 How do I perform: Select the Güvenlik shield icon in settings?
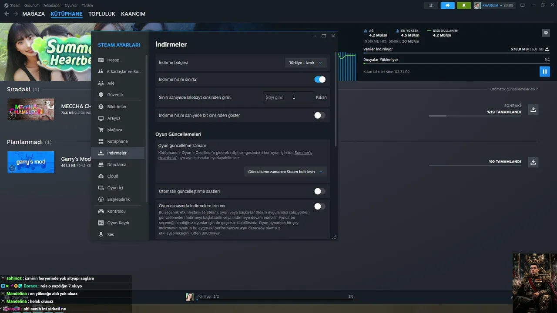[101, 95]
